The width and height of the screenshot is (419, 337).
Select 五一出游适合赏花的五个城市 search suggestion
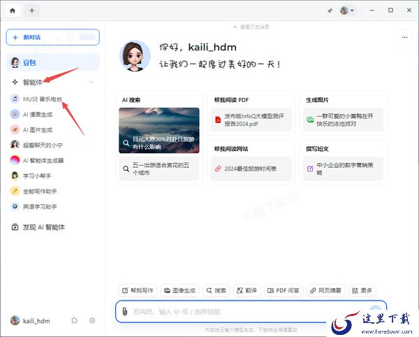pos(159,168)
